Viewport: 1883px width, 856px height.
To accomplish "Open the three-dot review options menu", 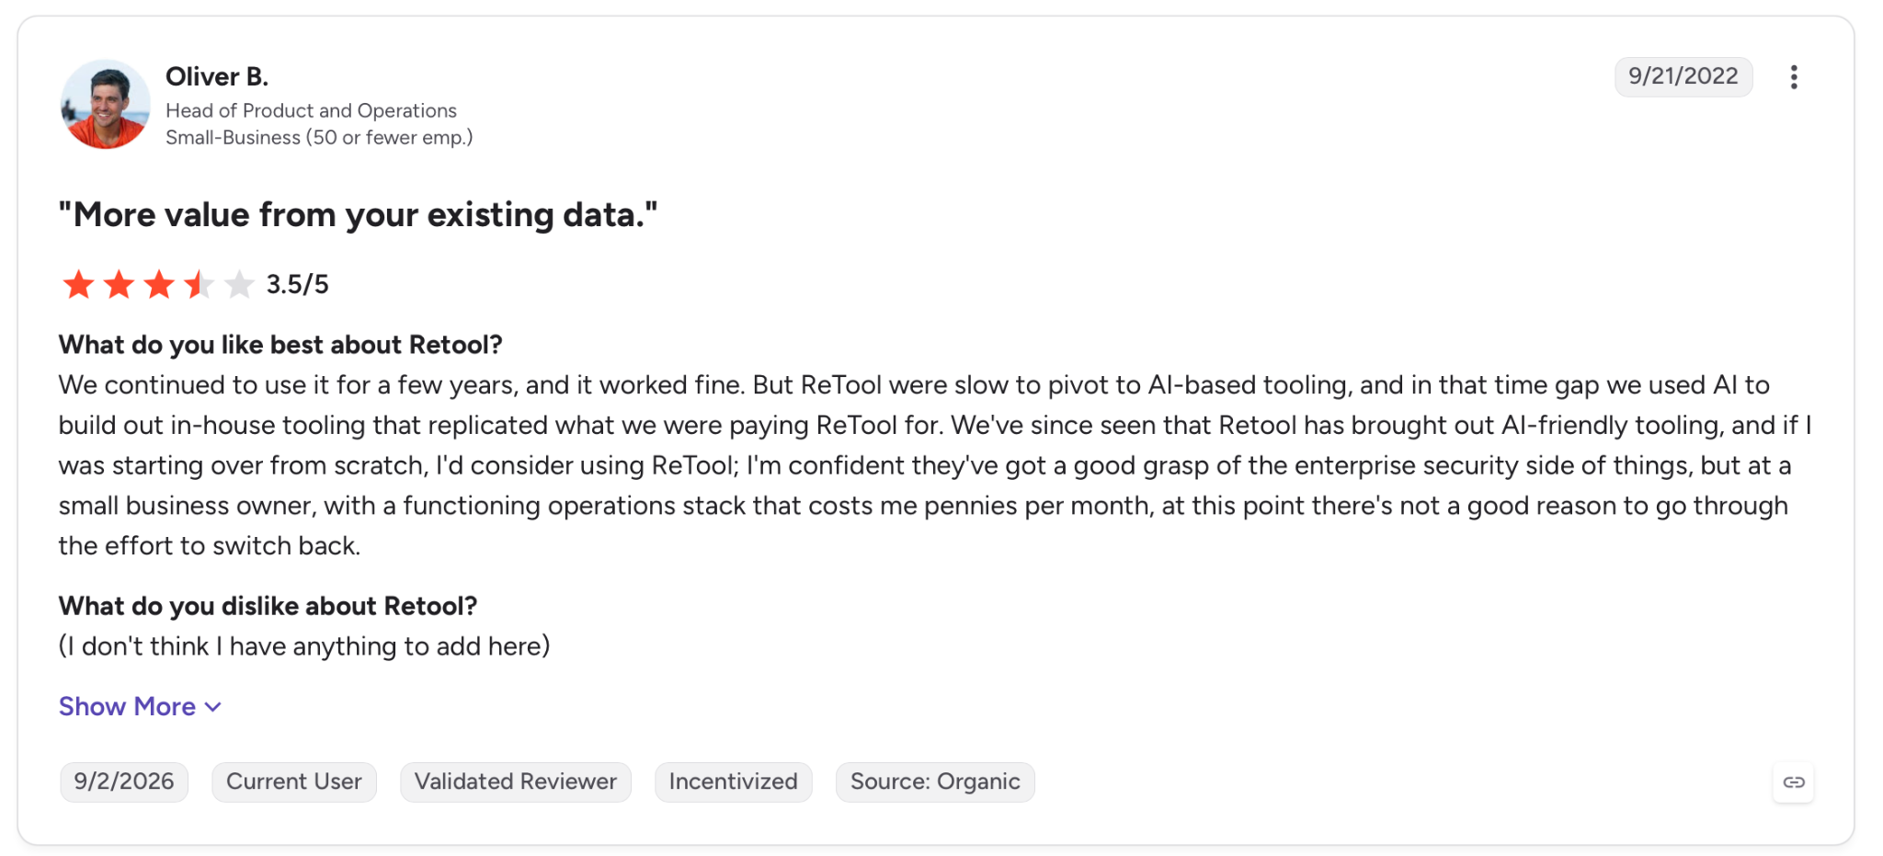I will click(x=1793, y=77).
